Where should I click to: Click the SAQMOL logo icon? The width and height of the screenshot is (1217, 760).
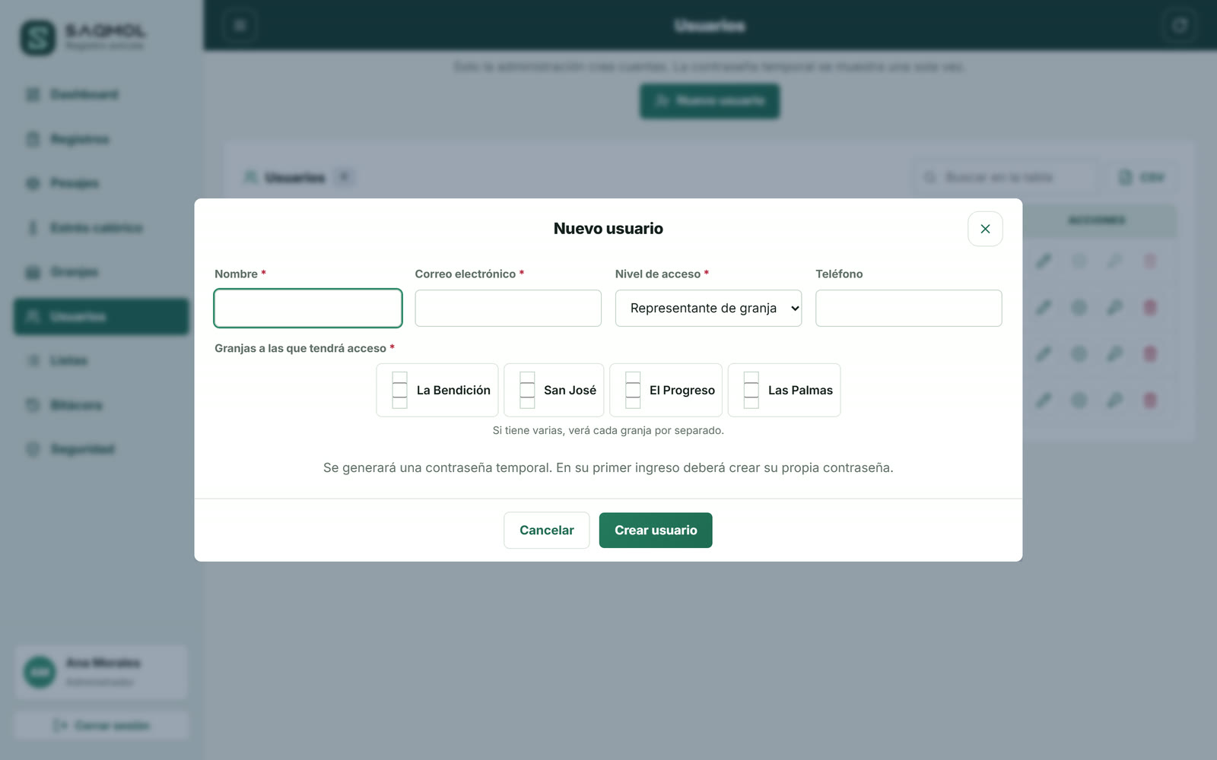(38, 37)
